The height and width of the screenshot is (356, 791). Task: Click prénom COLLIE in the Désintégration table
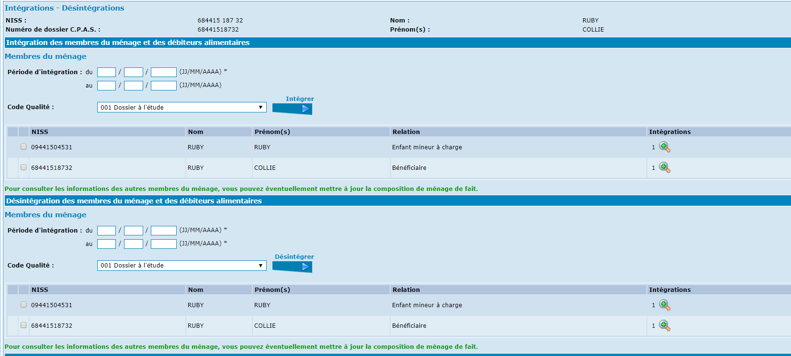(265, 325)
